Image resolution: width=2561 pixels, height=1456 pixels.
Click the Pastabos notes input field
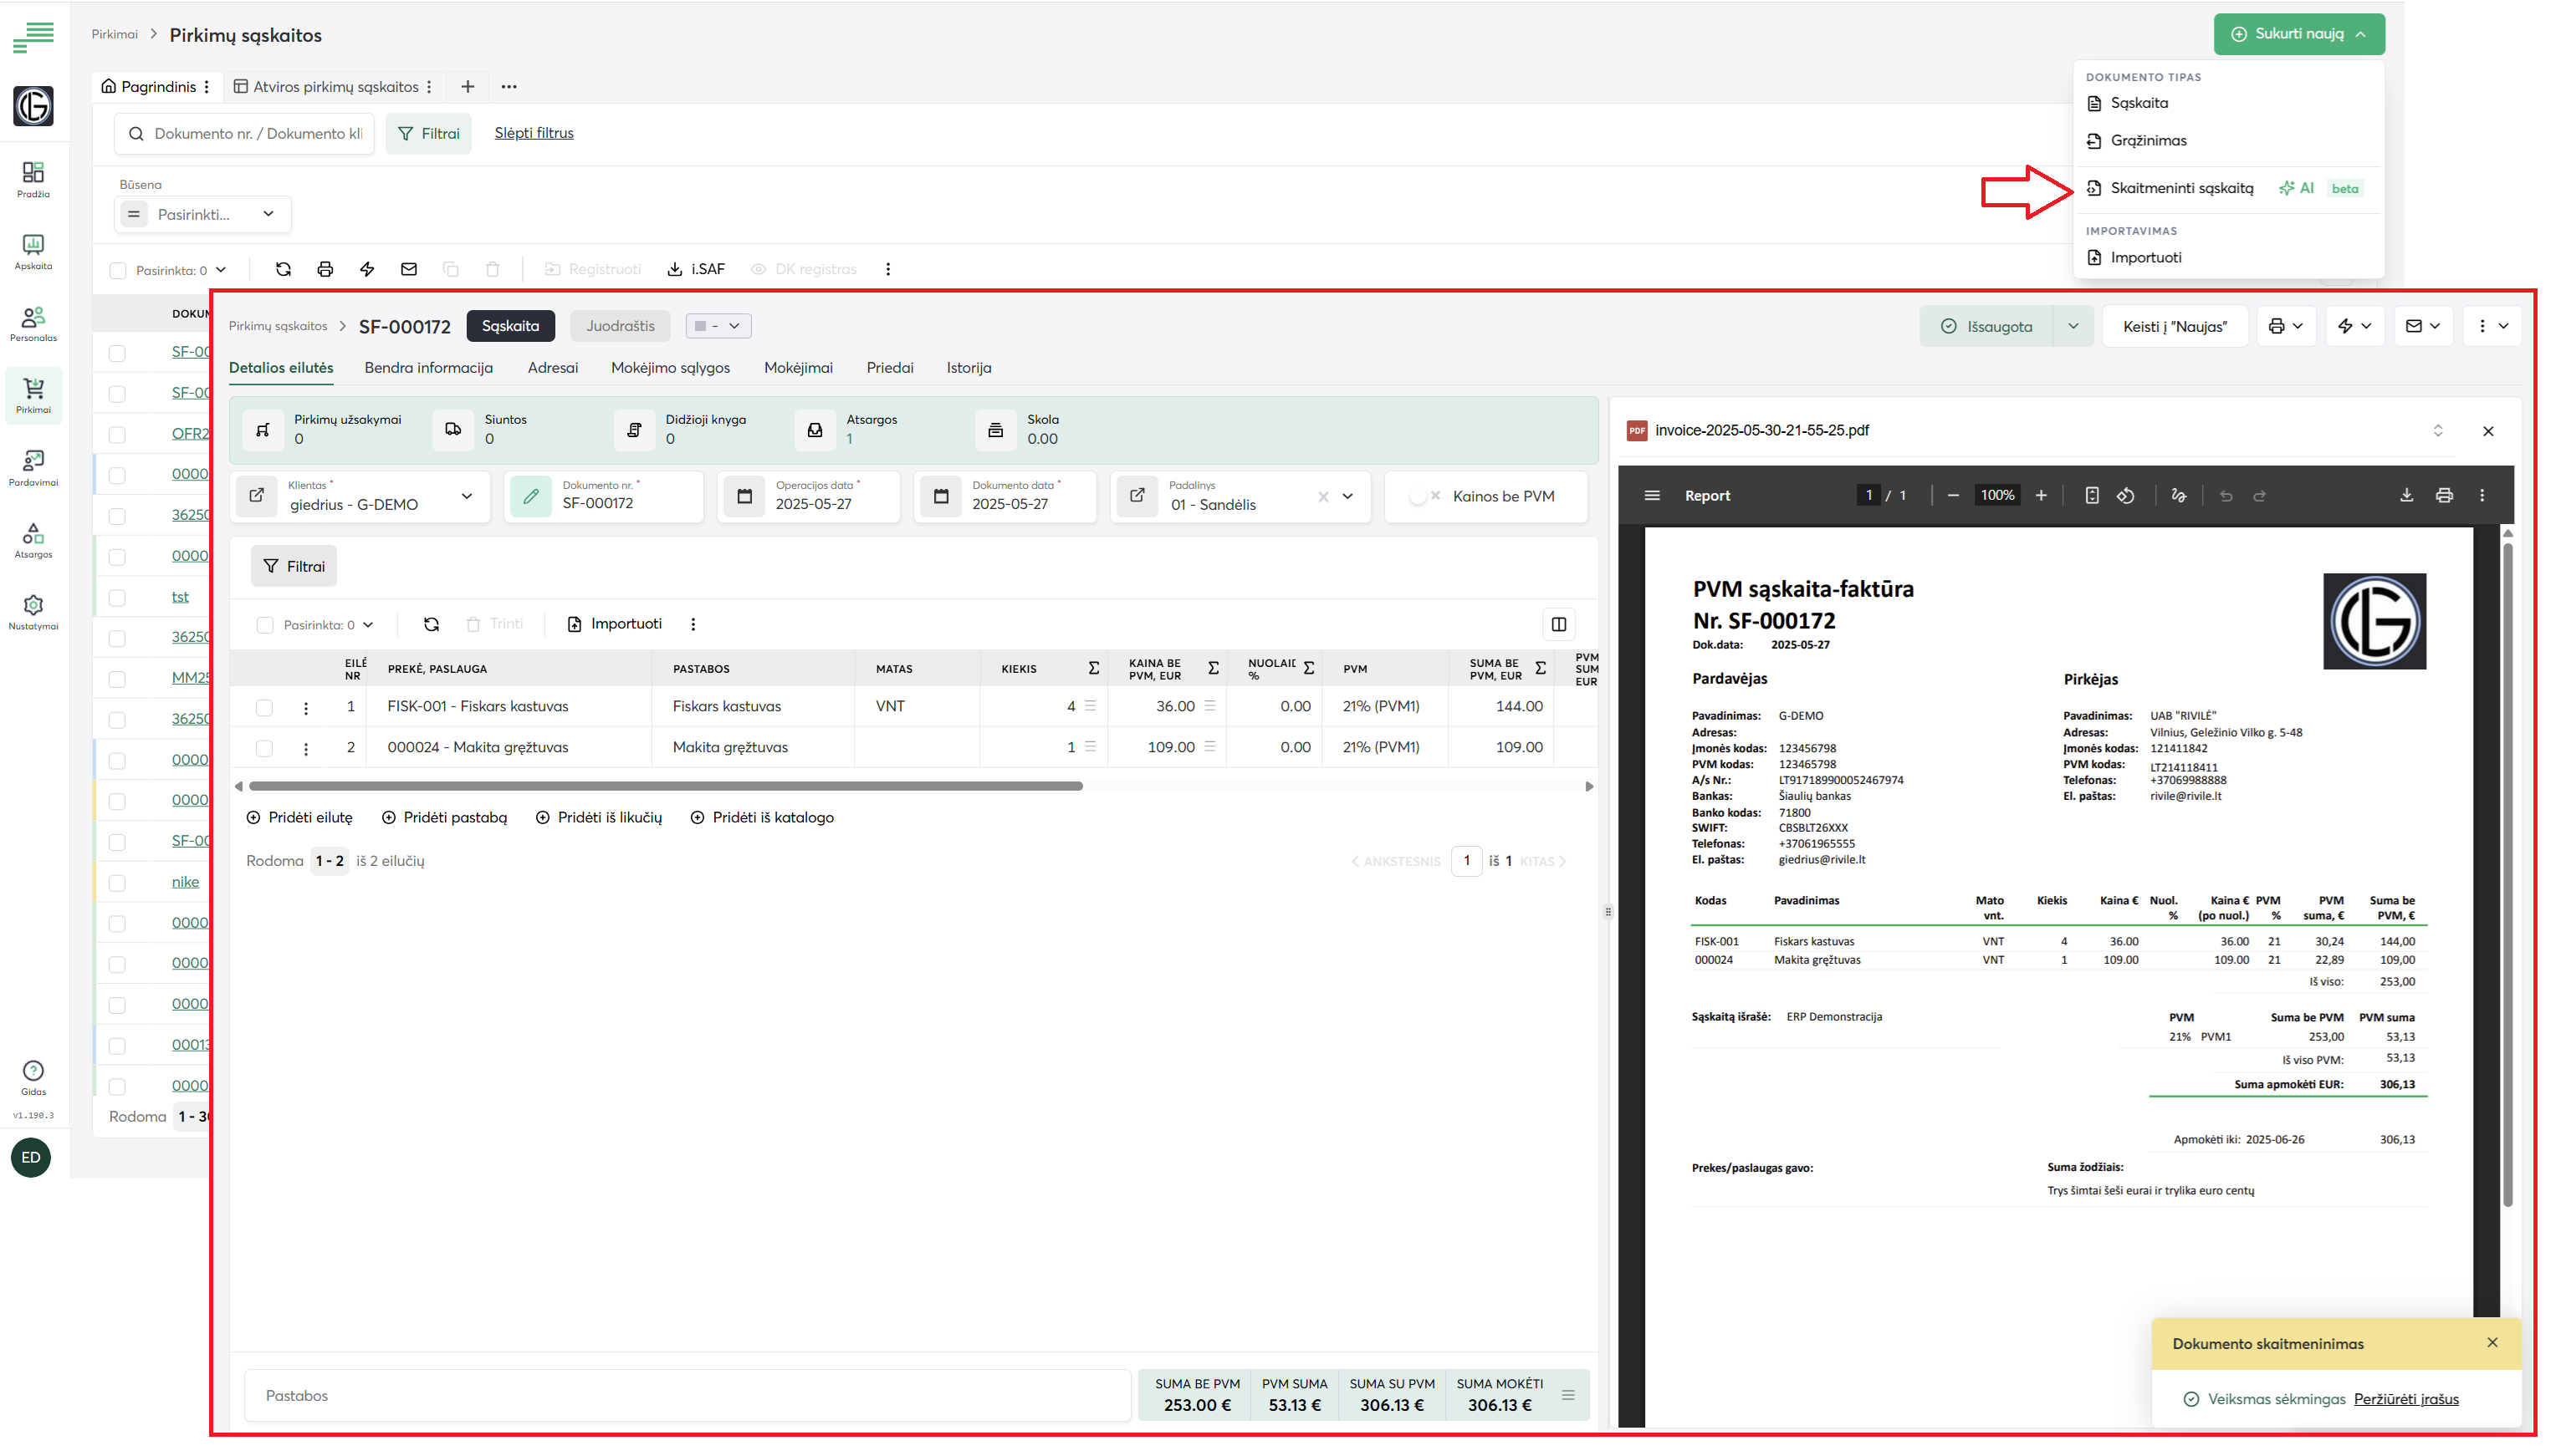click(687, 1395)
